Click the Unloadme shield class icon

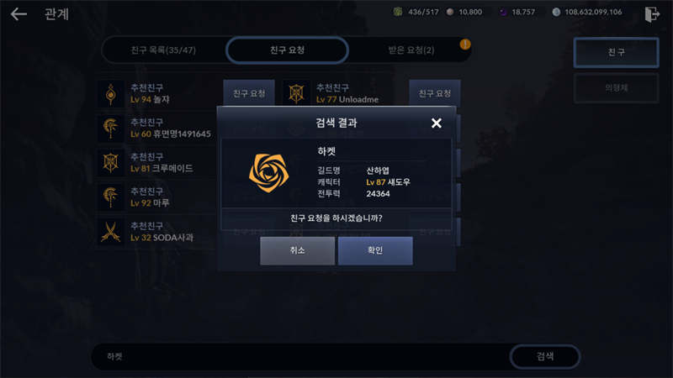click(x=297, y=93)
